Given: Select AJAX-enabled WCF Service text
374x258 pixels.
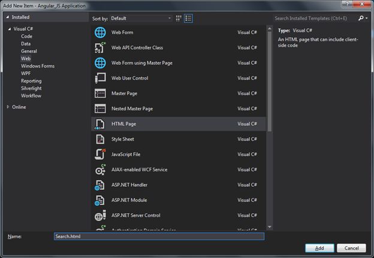Looking at the screenshot, I should pyautogui.click(x=139, y=169).
